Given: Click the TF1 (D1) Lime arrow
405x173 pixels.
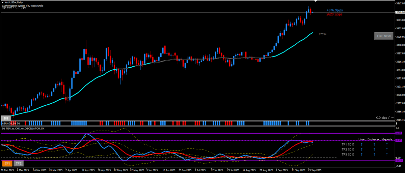Looking at the screenshot, I should point(361,144).
